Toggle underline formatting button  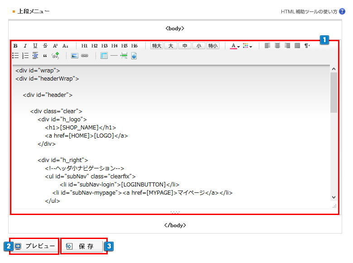click(35, 46)
